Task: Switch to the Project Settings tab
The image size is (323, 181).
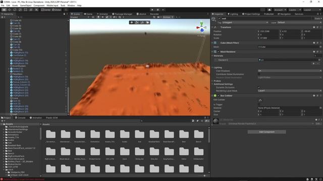Action: click(x=251, y=14)
